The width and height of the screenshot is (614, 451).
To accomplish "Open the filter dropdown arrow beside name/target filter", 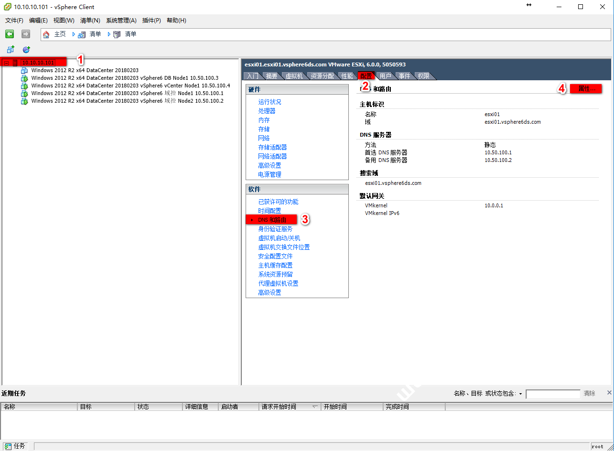I will tap(520, 394).
